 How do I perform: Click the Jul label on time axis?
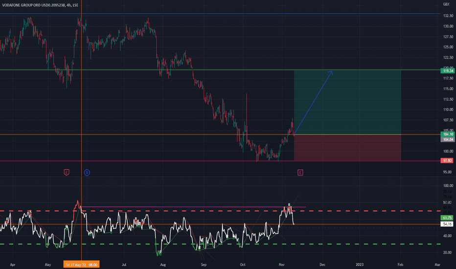pos(124,265)
